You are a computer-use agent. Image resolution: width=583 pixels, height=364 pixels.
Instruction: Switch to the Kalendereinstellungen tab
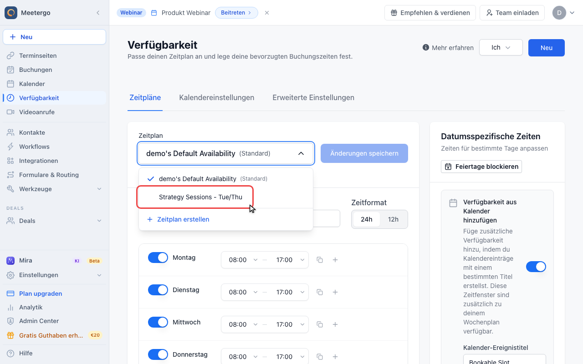pyautogui.click(x=217, y=97)
